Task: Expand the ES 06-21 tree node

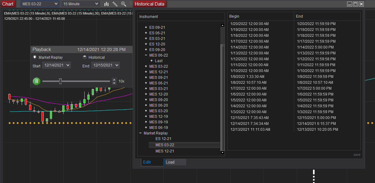Action: (146, 33)
